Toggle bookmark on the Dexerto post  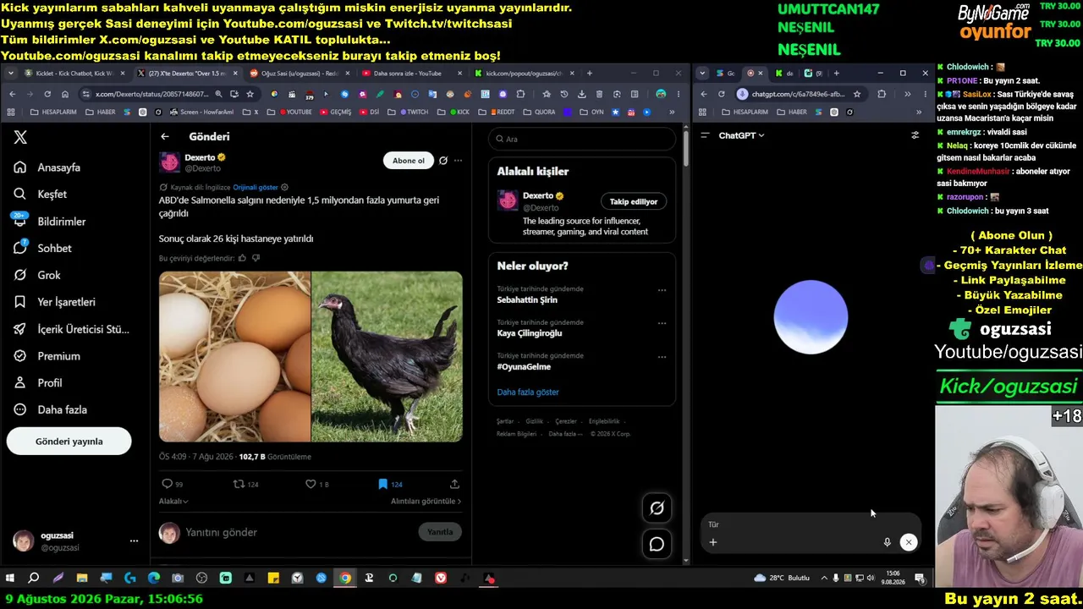(382, 484)
